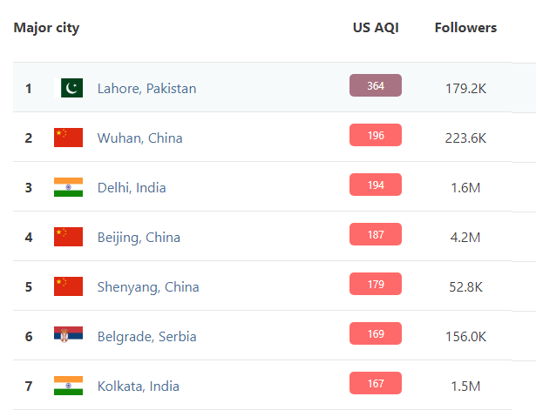Click the 187 AQI badge for Beijing
Image resolution: width=536 pixels, height=410 pixels.
coord(376,234)
